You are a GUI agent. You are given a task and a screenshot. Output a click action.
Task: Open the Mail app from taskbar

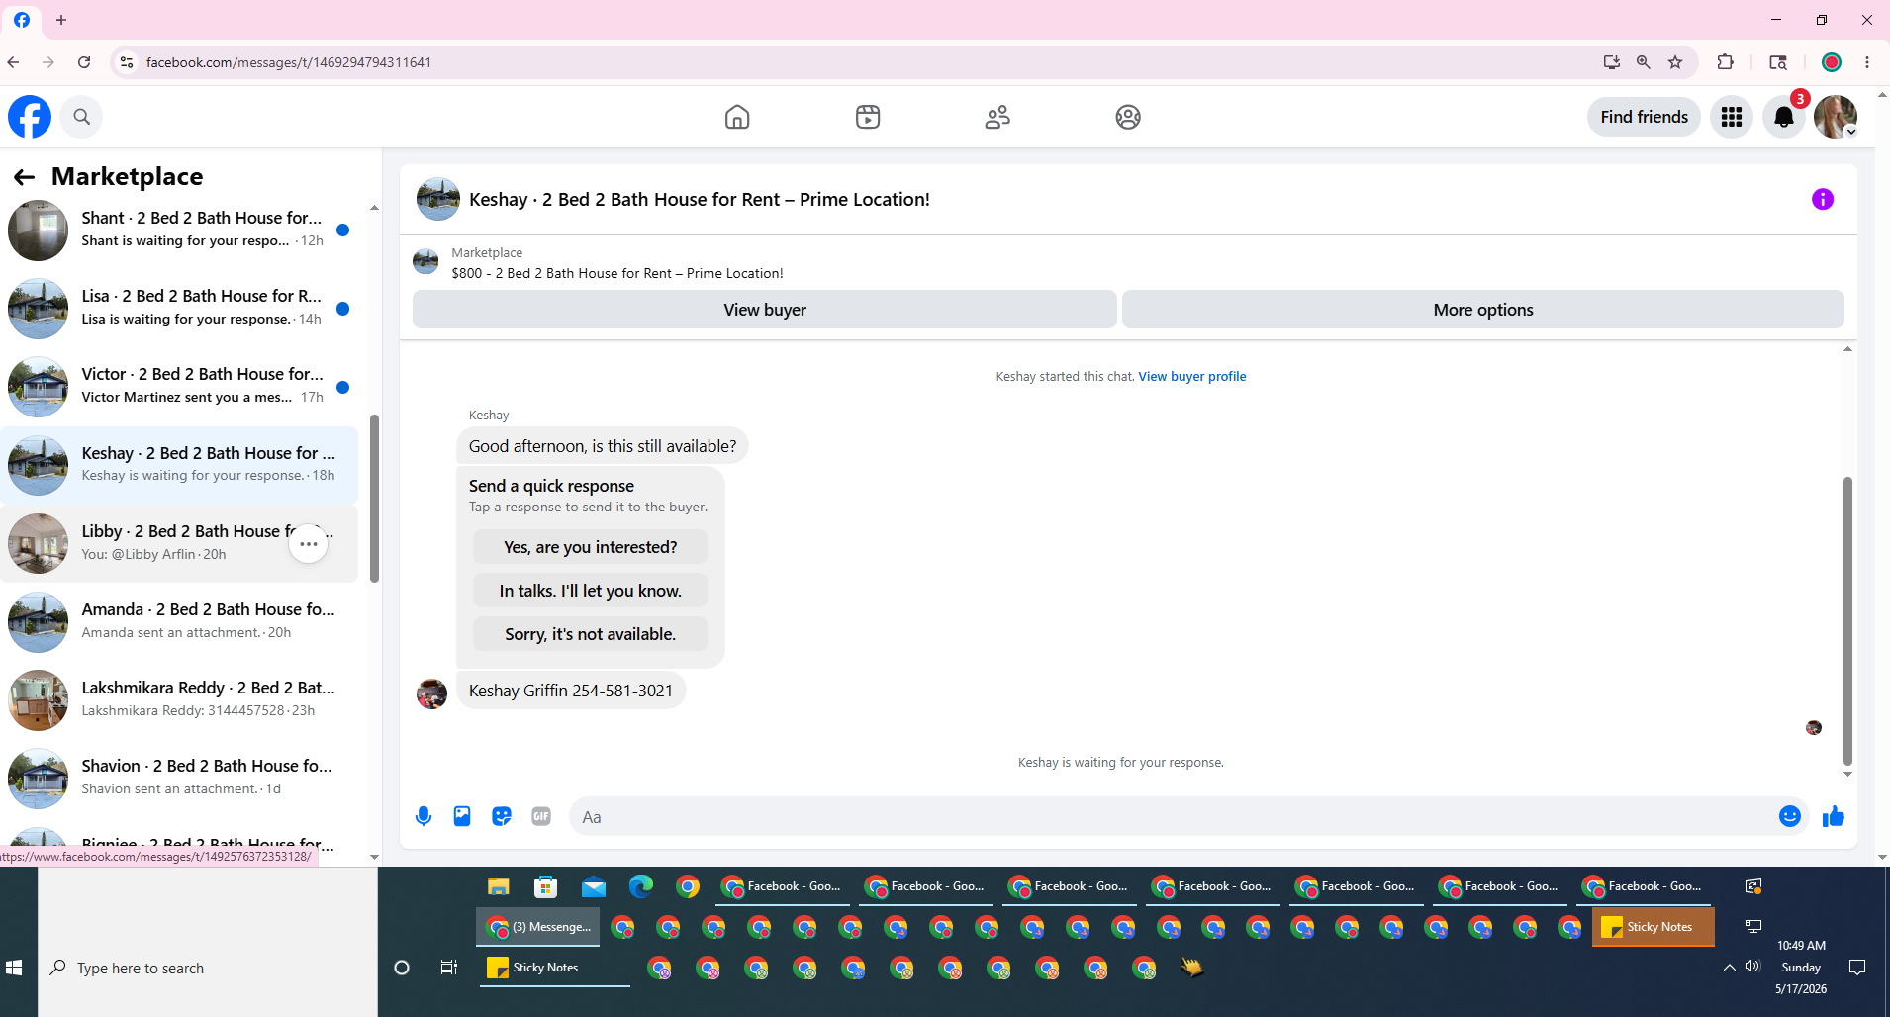[x=594, y=886]
